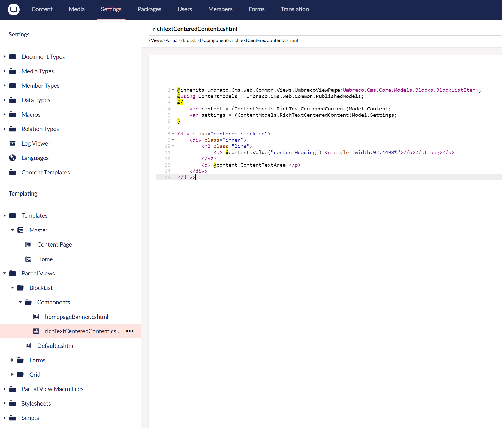
Task: Expand the Media Types node
Action: (4, 71)
